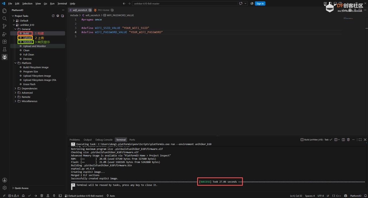Collapse the Project Tasks section
Image resolution: width=368 pixels, height=198 pixels.
13,16
